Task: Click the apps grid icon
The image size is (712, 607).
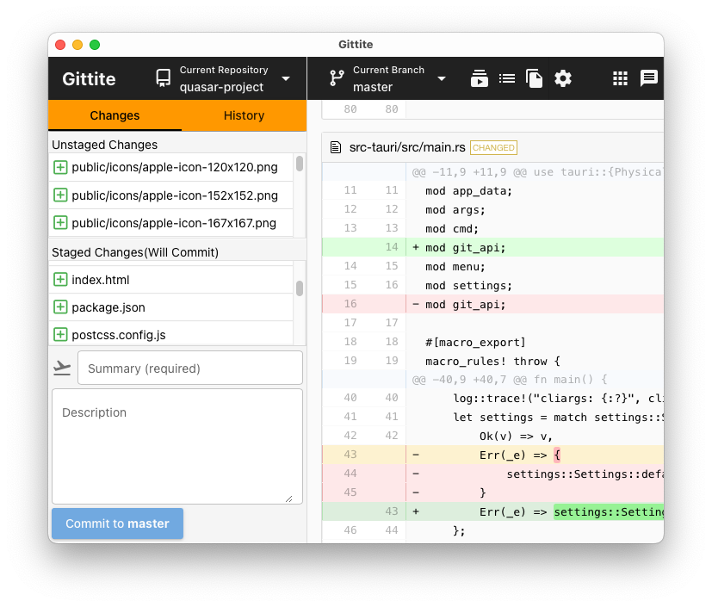Action: pyautogui.click(x=620, y=78)
